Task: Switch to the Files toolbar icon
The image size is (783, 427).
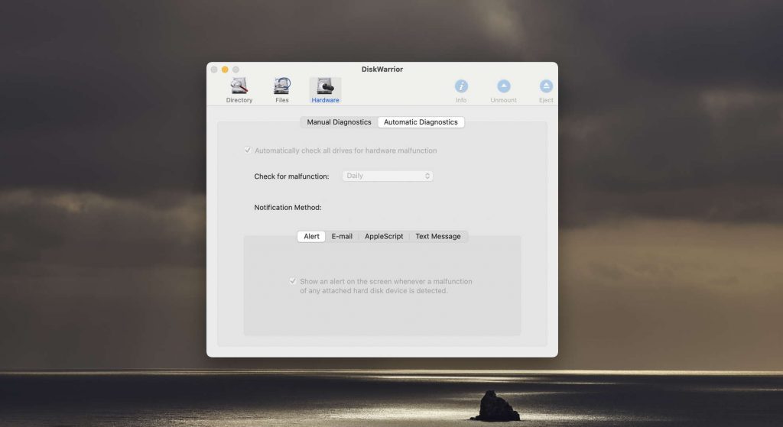Action: pyautogui.click(x=282, y=89)
